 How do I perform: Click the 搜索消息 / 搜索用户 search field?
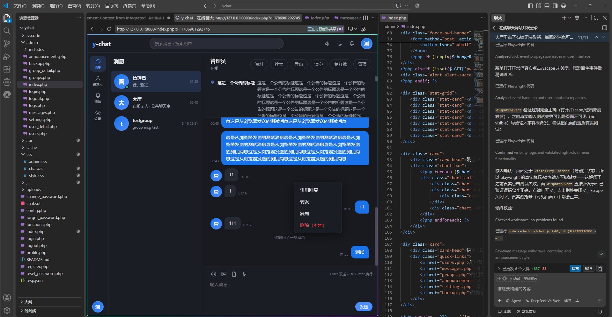click(216, 44)
